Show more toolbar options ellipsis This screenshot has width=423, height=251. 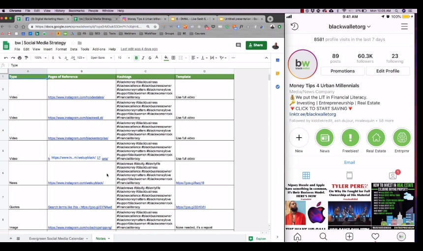pos(233,58)
